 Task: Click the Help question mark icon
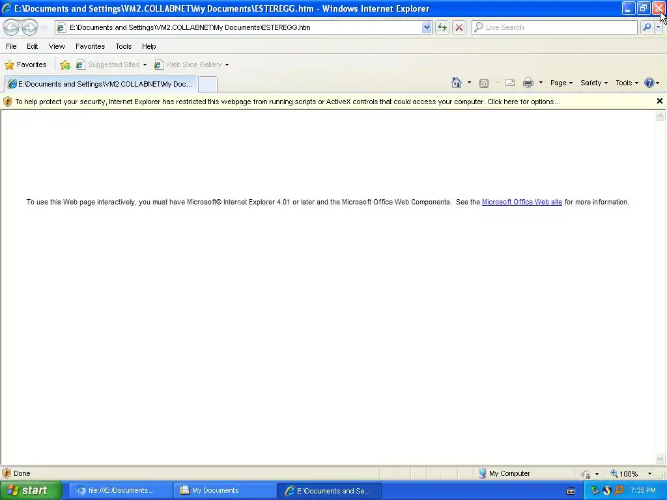click(x=649, y=83)
